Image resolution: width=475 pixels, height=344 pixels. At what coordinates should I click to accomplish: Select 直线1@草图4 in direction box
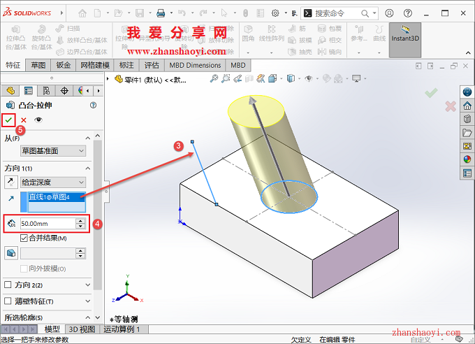pyautogui.click(x=56, y=198)
